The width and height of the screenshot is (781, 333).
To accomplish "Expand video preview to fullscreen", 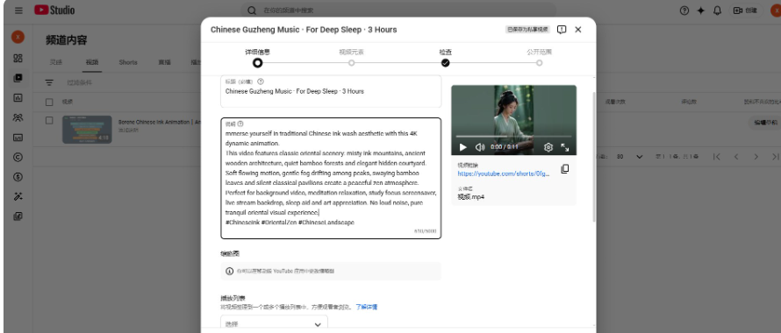I will click(565, 147).
